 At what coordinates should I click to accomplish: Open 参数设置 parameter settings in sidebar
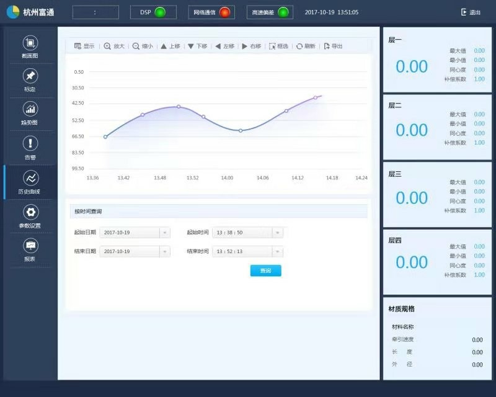[x=30, y=216]
